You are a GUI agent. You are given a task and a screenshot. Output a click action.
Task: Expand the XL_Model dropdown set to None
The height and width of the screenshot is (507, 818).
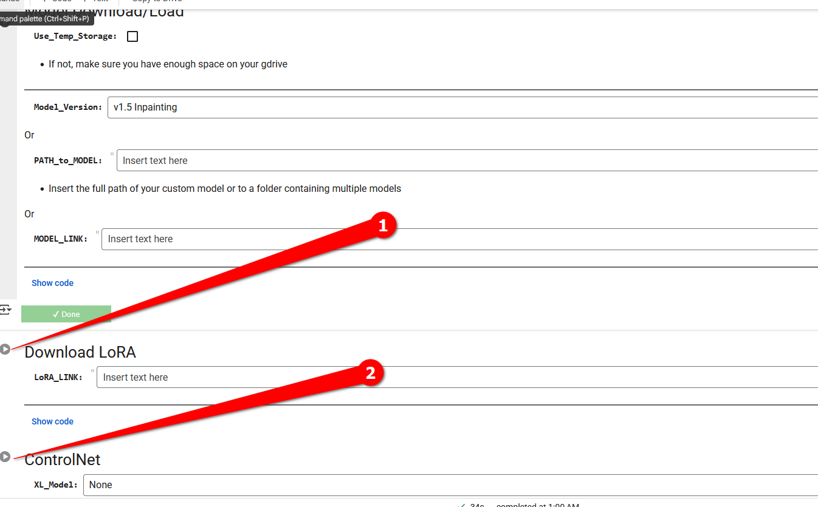point(450,485)
